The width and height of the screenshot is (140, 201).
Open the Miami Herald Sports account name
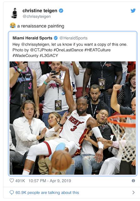(x=32, y=38)
